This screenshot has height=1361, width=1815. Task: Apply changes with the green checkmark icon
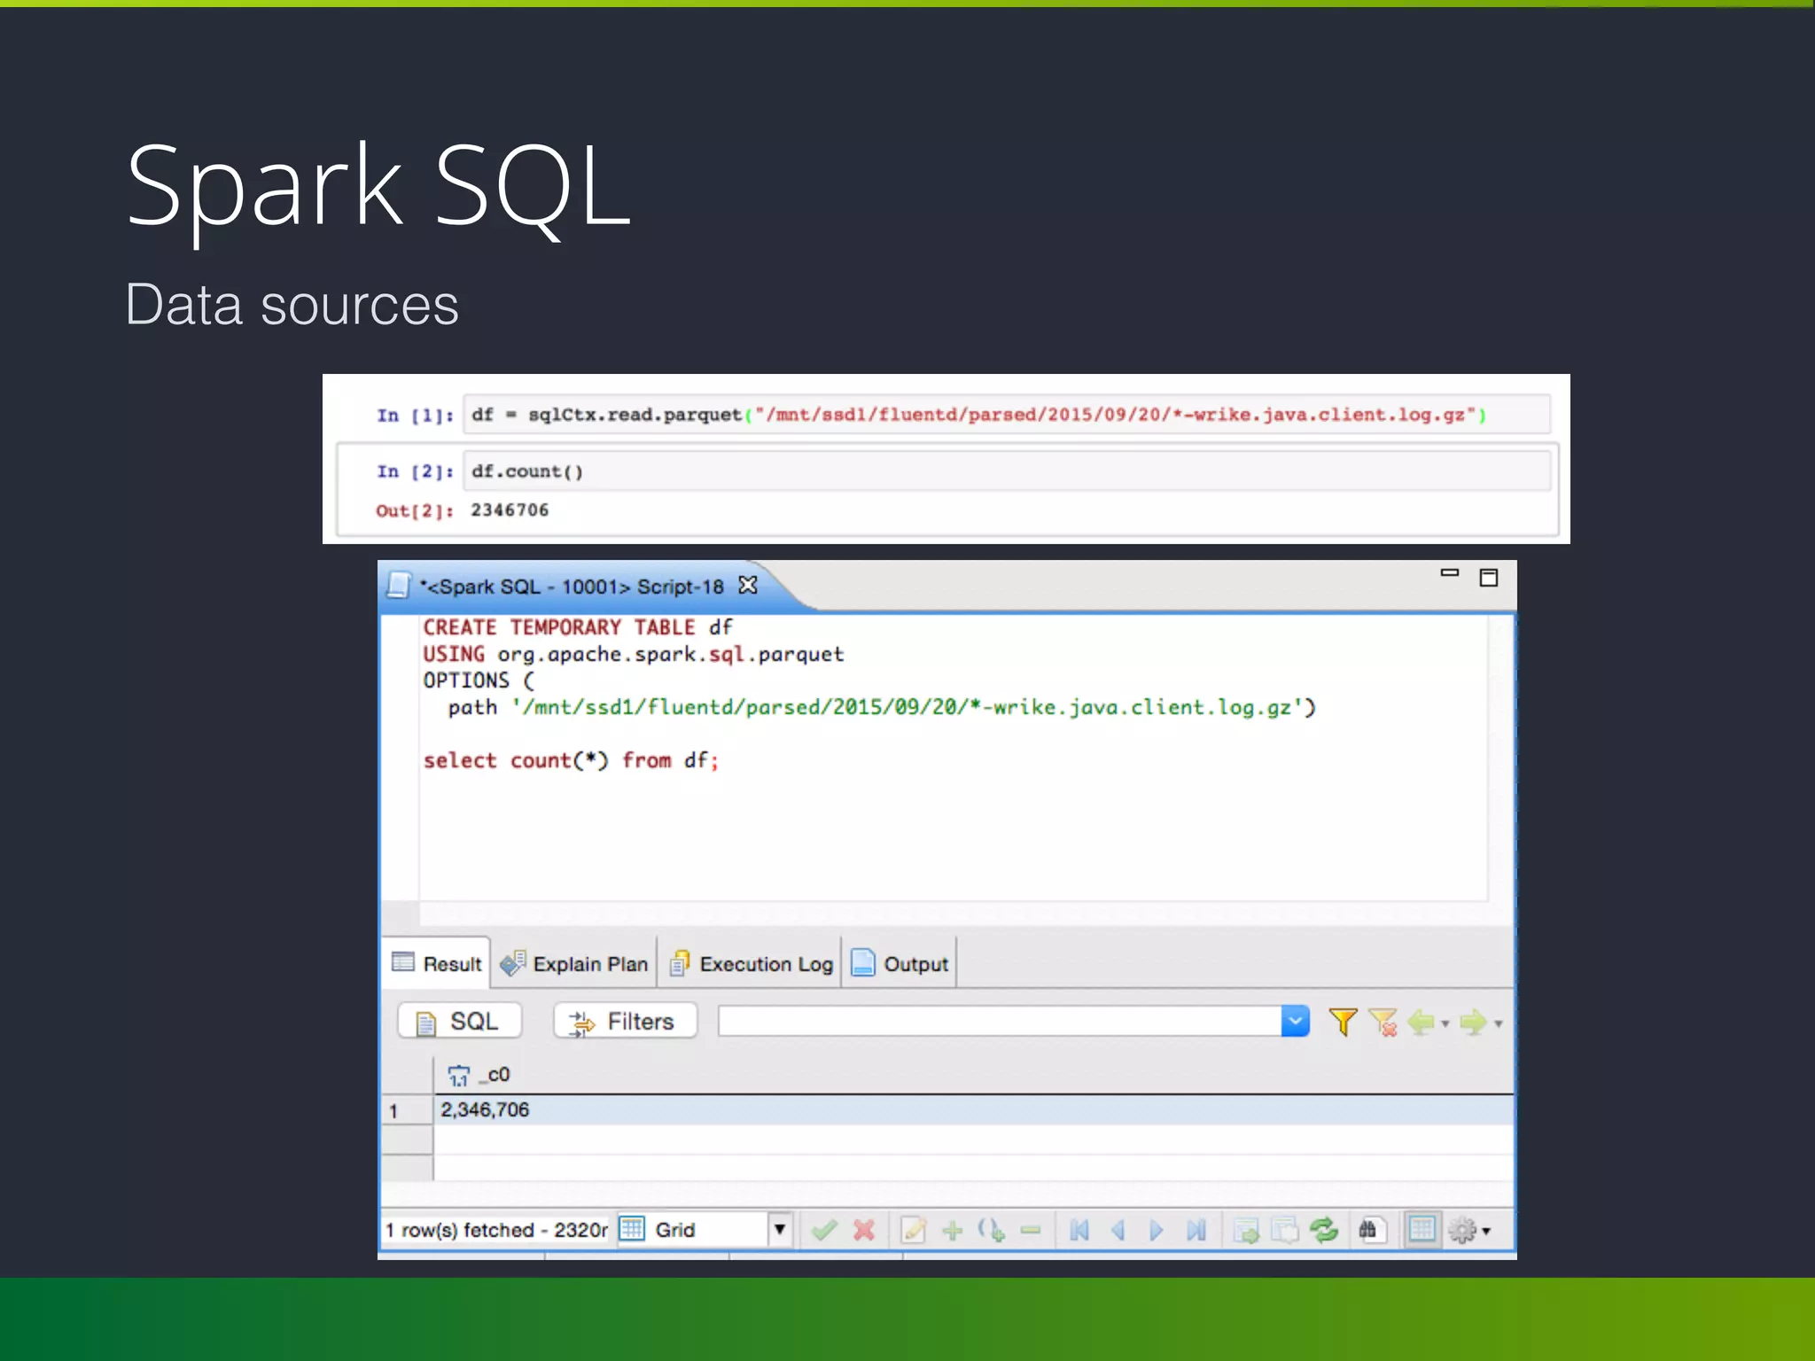click(824, 1230)
